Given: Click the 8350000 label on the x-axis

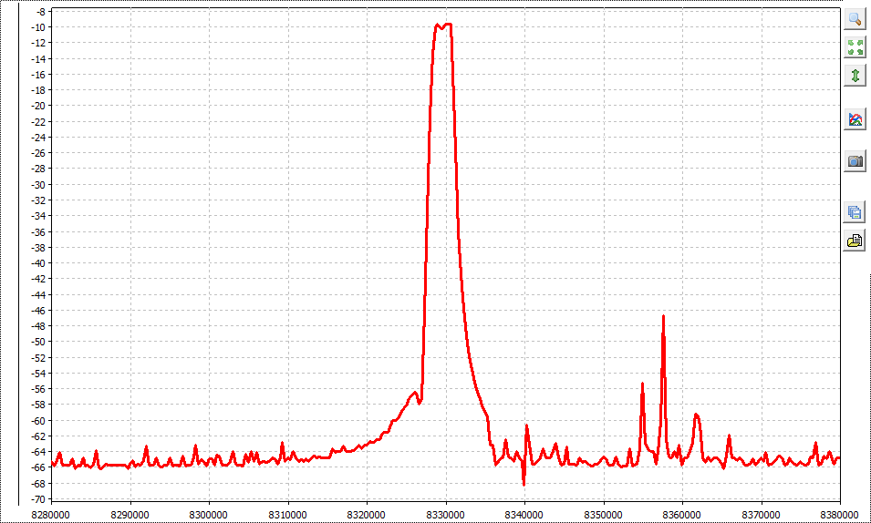Looking at the screenshot, I should (x=603, y=514).
